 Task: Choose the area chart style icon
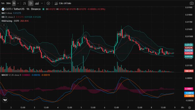[37, 3]
